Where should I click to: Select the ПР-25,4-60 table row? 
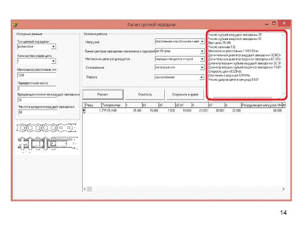tap(112, 111)
